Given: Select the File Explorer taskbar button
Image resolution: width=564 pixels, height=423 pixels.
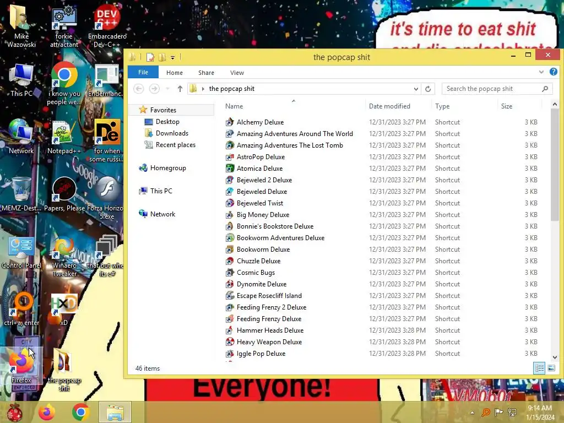Looking at the screenshot, I should pos(115,412).
